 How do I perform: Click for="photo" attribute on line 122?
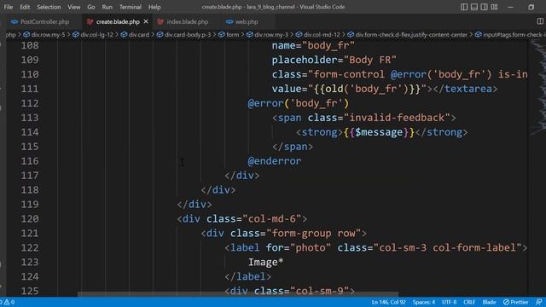(x=298, y=248)
